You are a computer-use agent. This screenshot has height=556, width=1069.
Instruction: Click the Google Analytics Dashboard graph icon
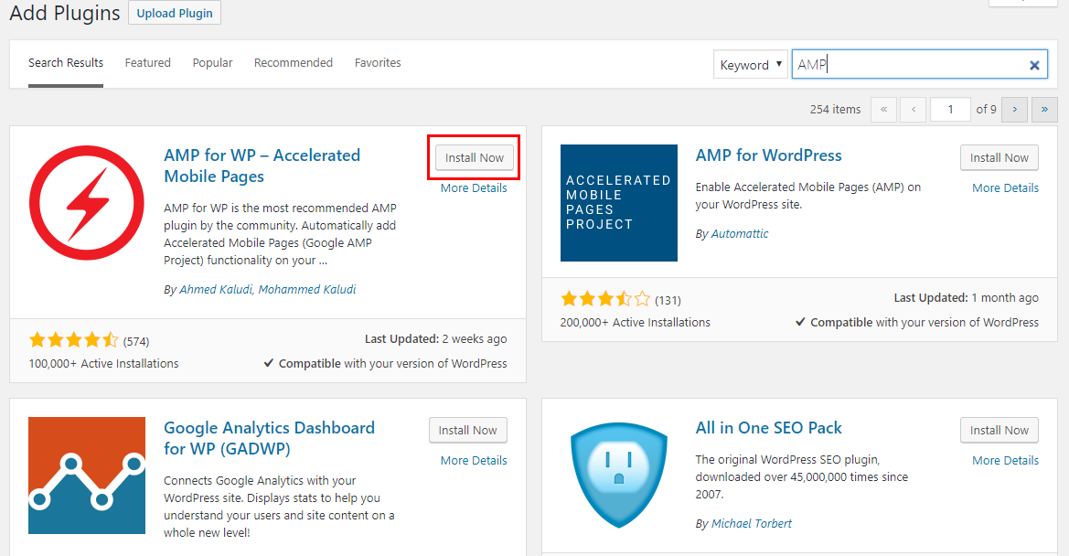(x=87, y=476)
